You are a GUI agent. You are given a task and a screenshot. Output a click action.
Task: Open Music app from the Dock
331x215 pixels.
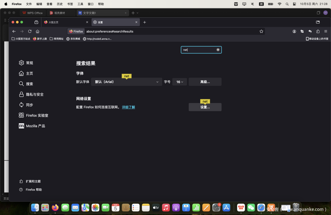pyautogui.click(x=166, y=208)
